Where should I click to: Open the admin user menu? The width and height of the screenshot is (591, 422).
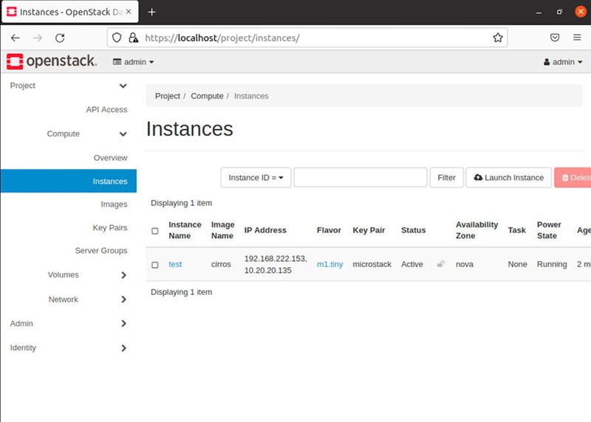[x=563, y=62]
